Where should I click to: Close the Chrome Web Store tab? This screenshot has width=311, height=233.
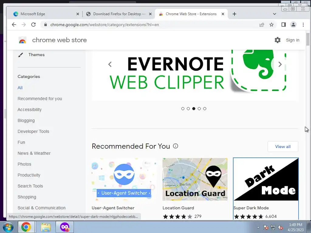223,14
